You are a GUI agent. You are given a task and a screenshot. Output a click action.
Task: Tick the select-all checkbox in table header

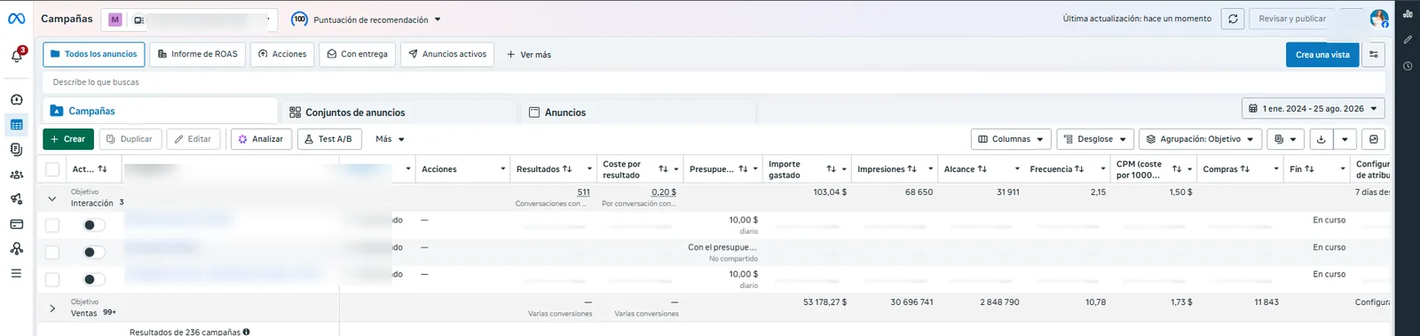(x=52, y=169)
